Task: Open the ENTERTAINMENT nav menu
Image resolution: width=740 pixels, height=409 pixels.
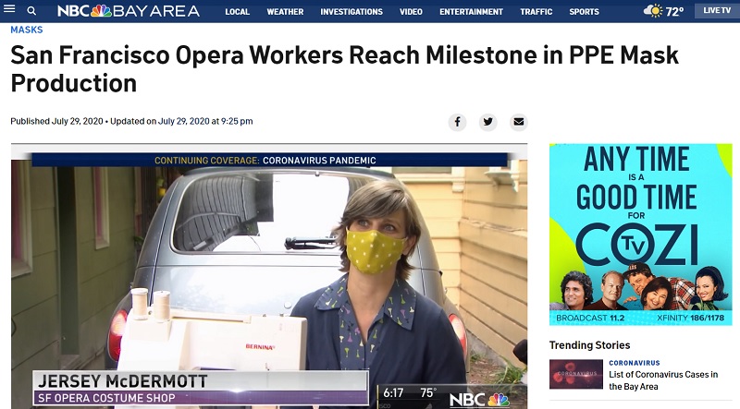Action: coord(471,12)
